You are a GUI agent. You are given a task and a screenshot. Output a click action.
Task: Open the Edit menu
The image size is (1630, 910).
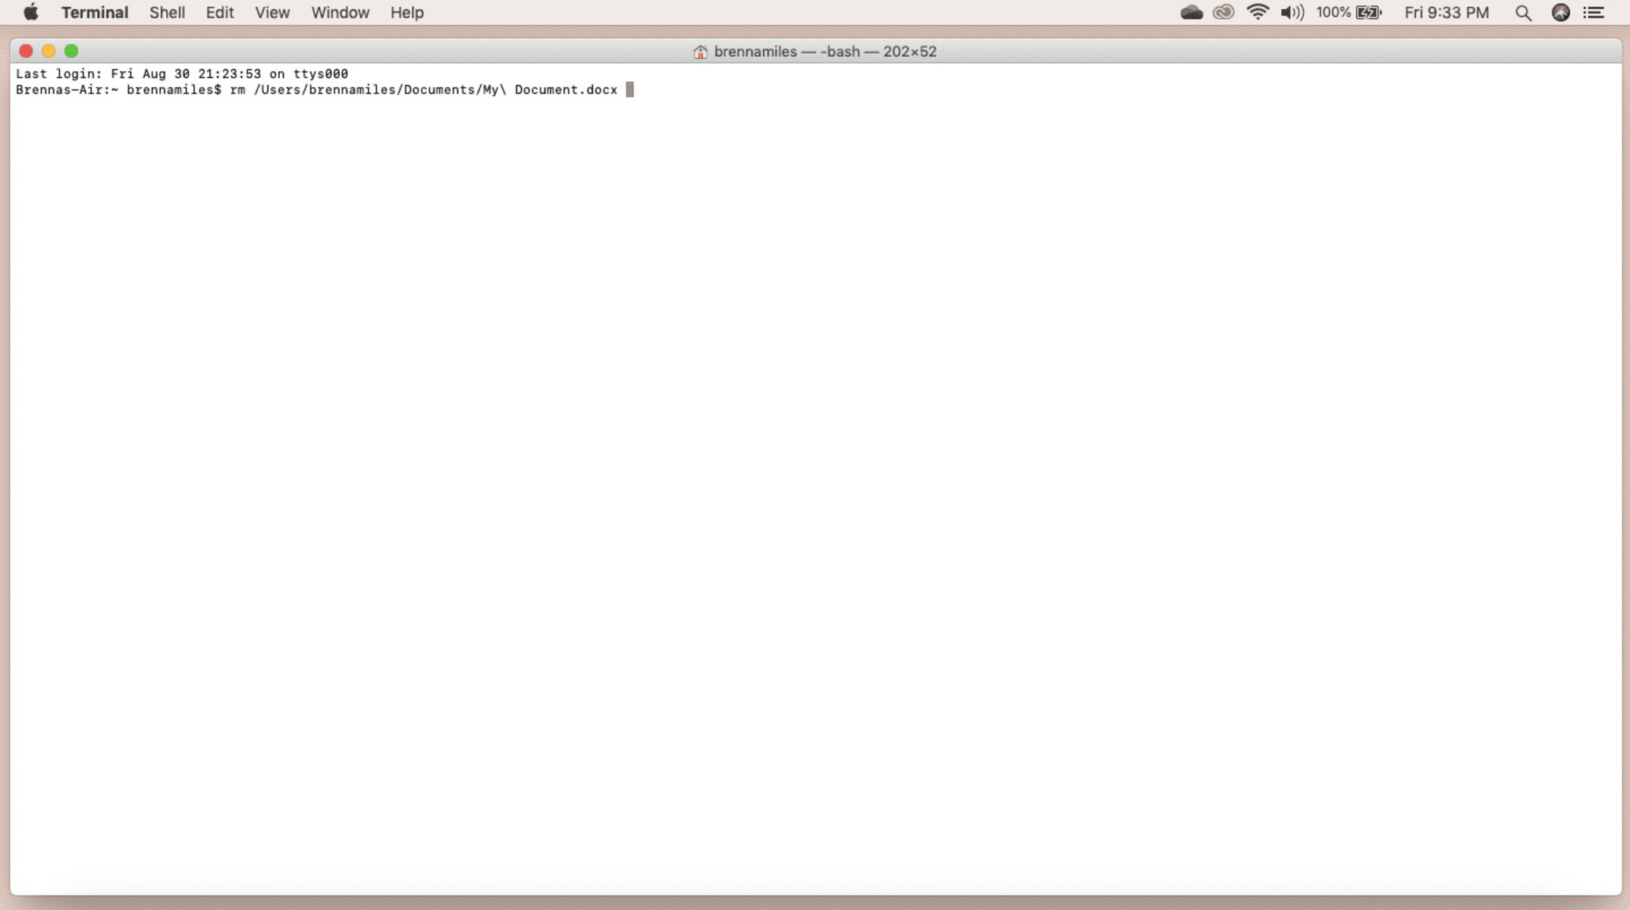(218, 12)
